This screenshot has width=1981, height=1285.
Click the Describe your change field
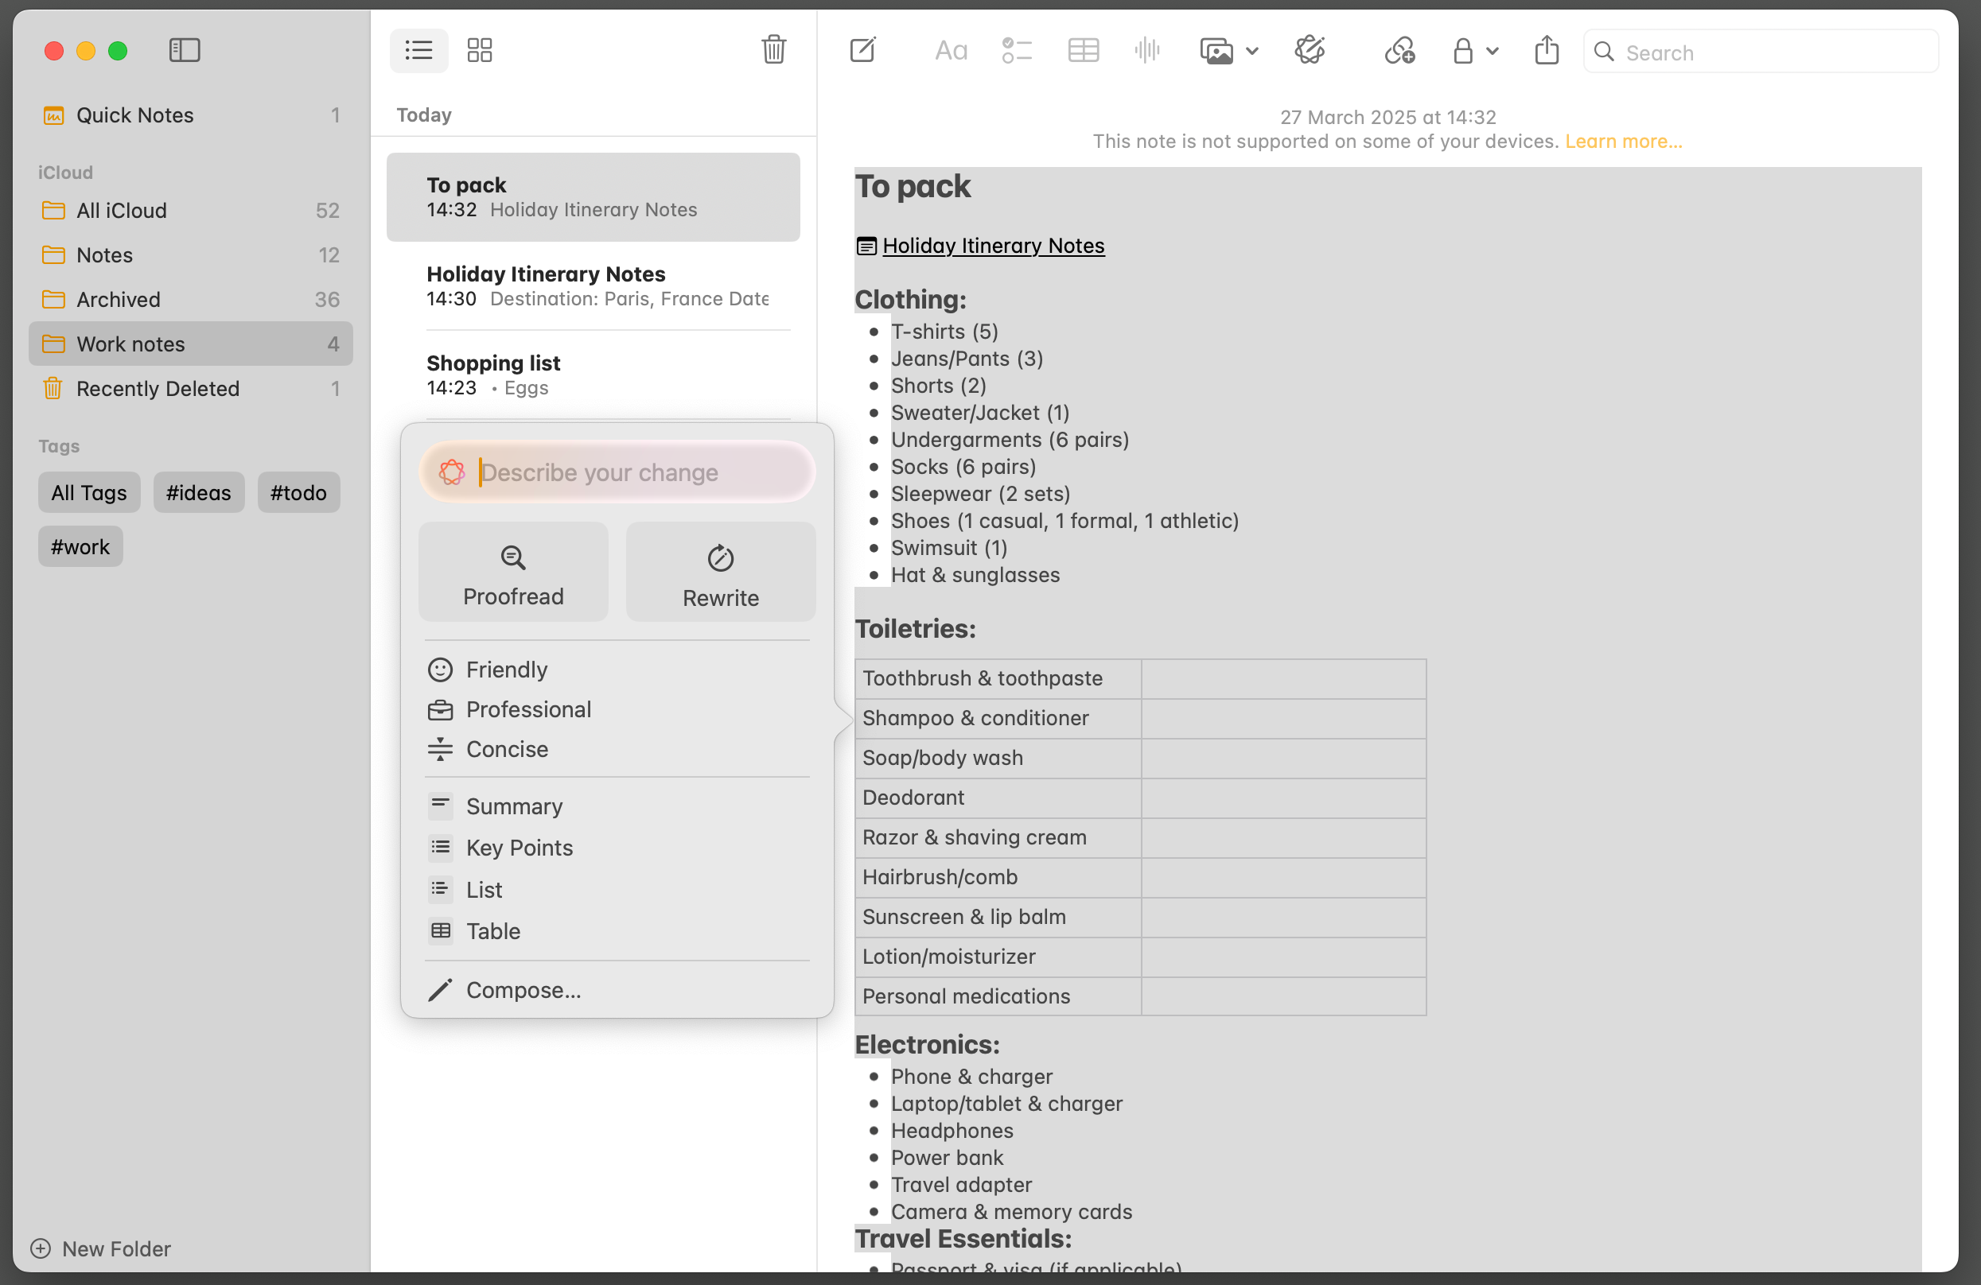[617, 472]
